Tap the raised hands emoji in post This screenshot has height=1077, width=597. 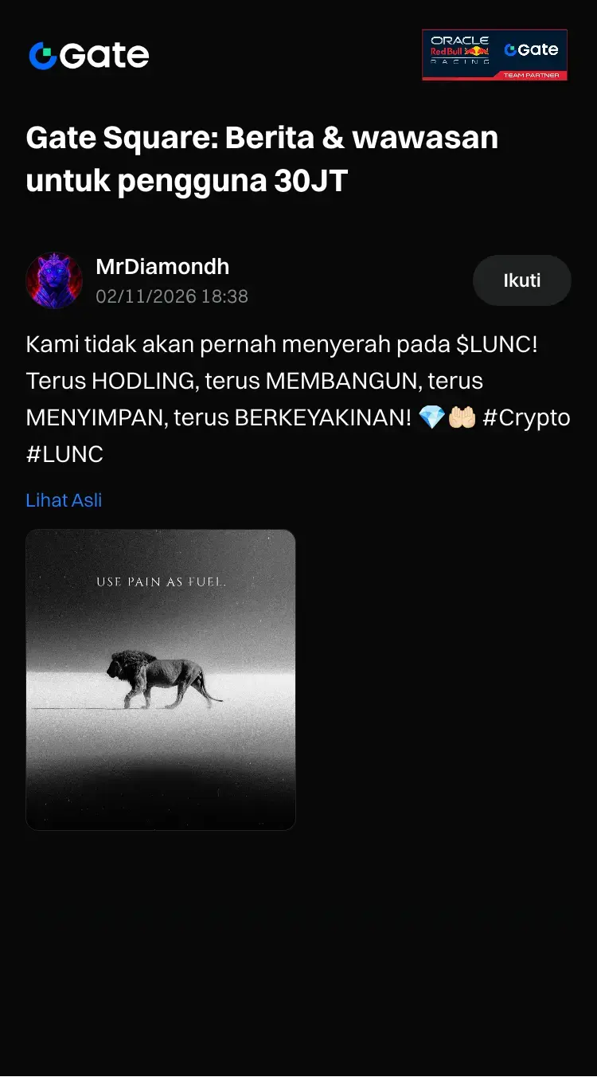(x=462, y=417)
